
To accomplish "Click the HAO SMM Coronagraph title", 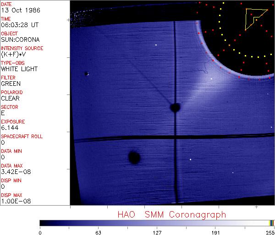I will coord(172,215).
